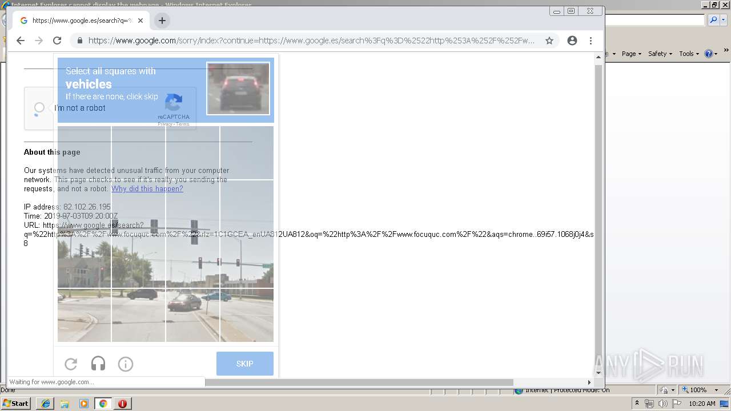Maximize the Chrome window
731x411 pixels.
pos(571,11)
